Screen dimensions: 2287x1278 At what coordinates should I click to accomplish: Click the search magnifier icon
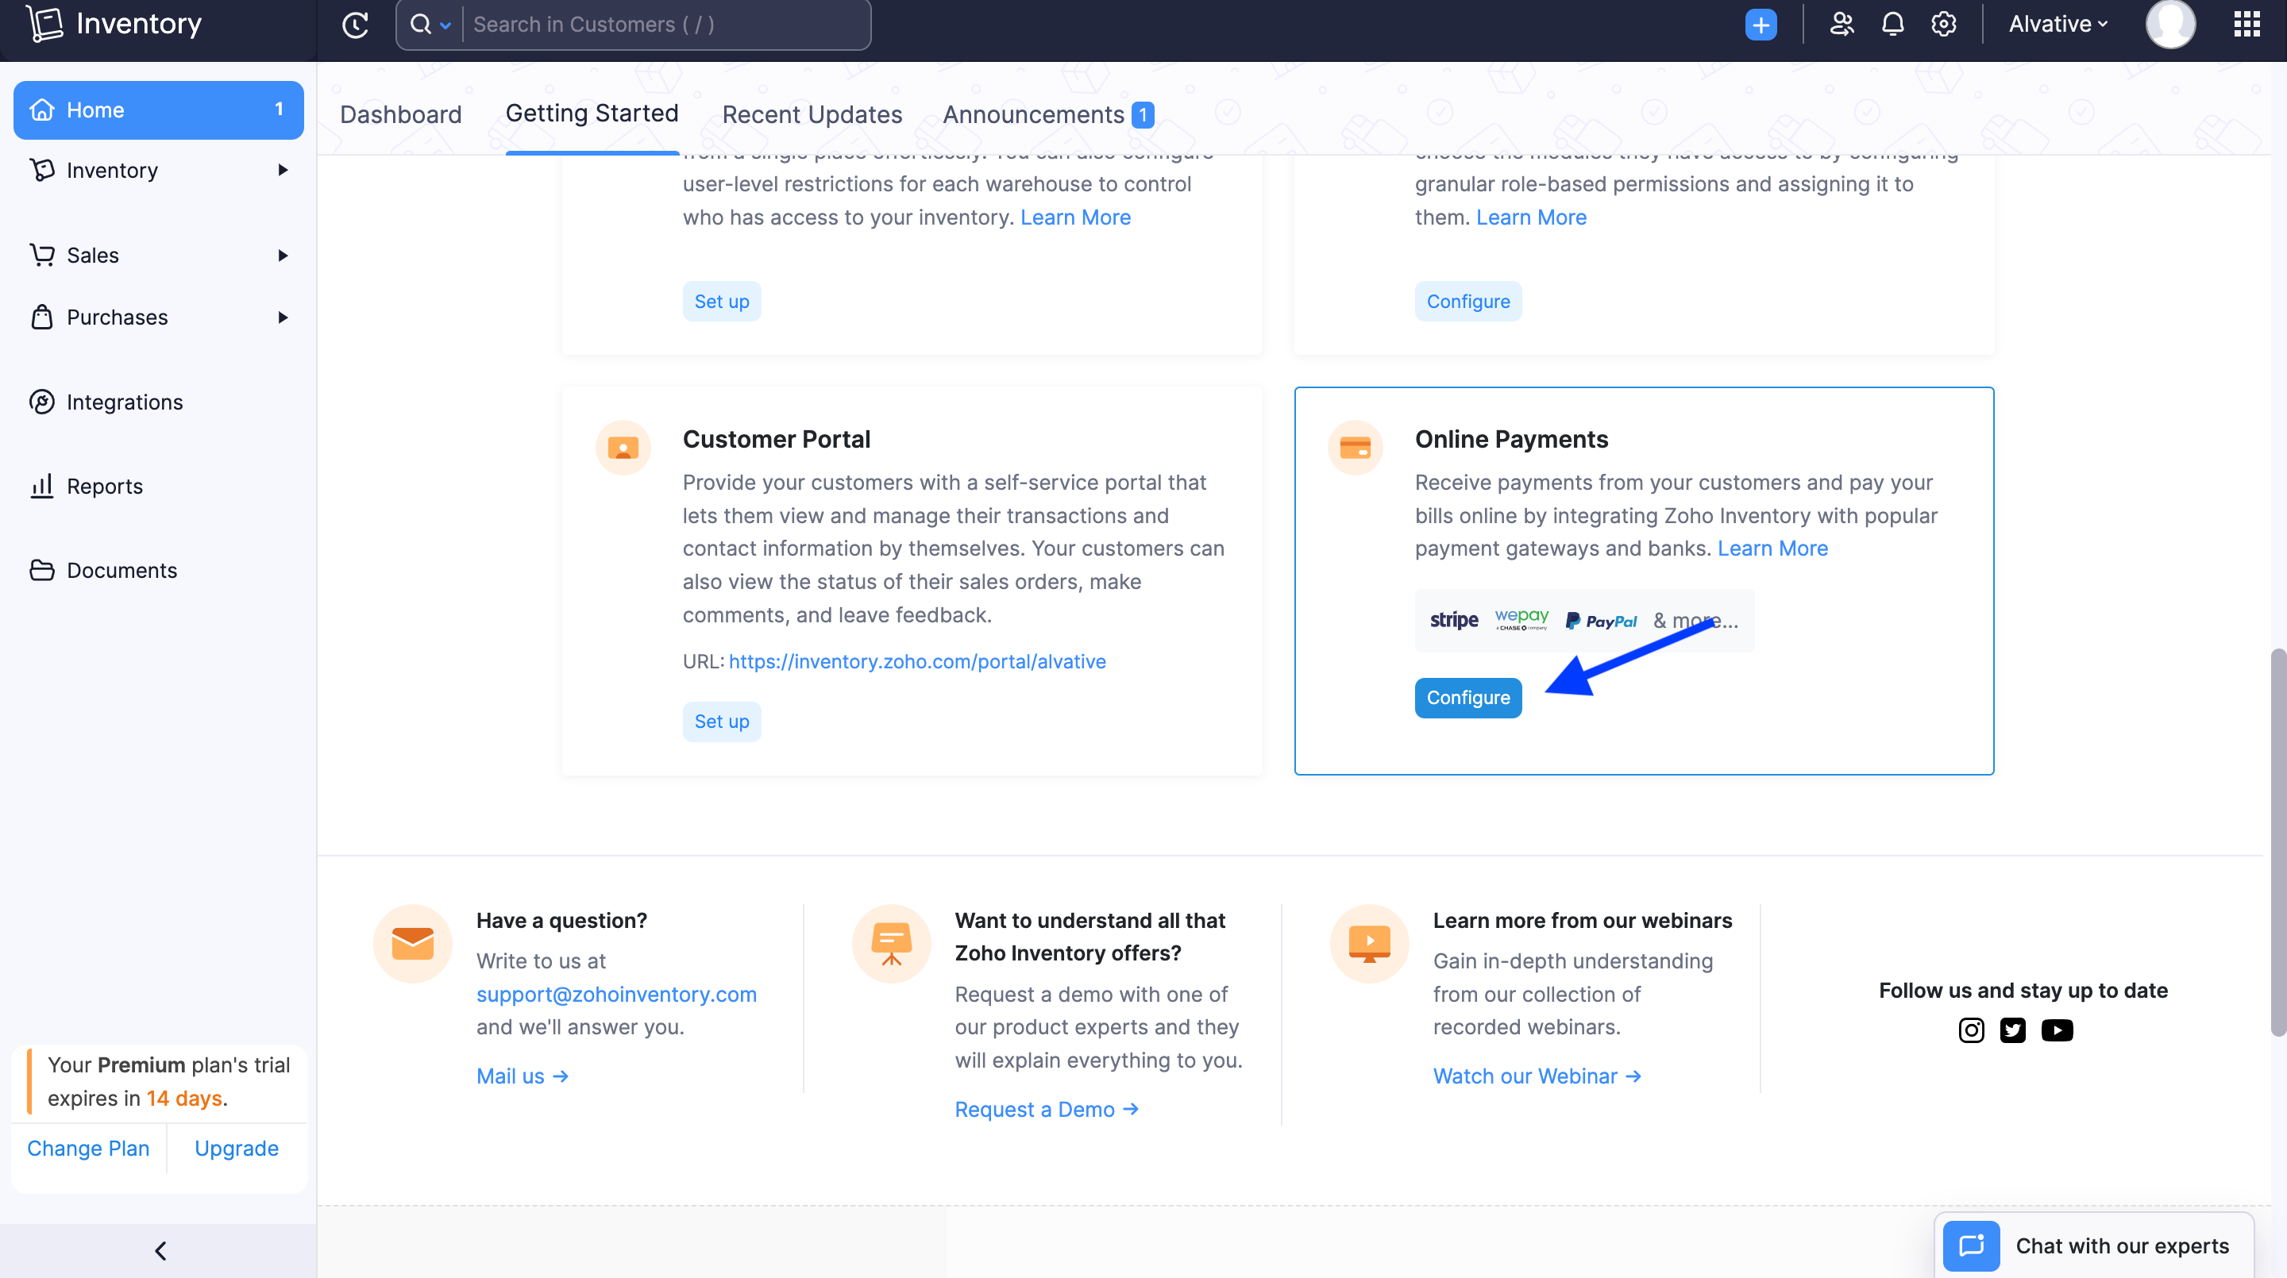(x=421, y=25)
